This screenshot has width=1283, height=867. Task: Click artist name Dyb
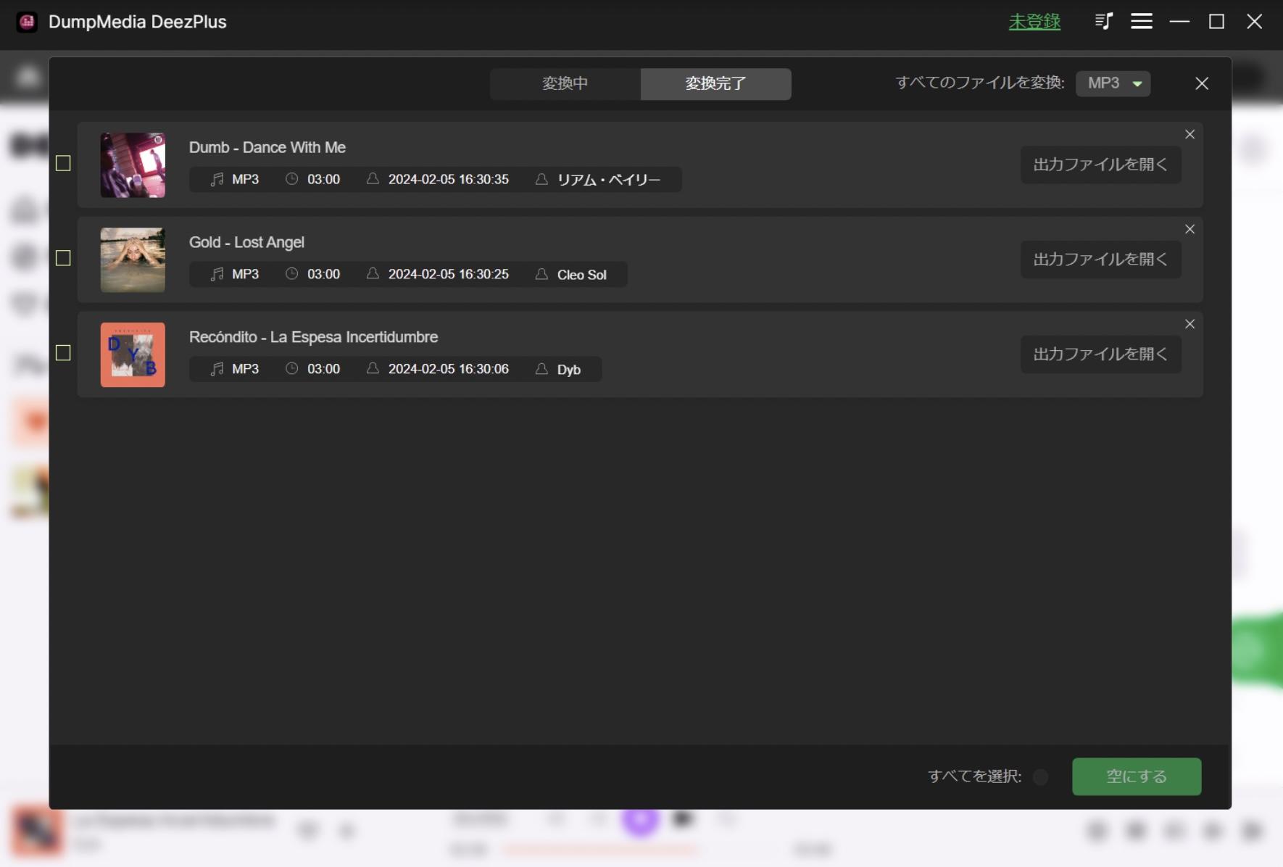click(x=568, y=370)
